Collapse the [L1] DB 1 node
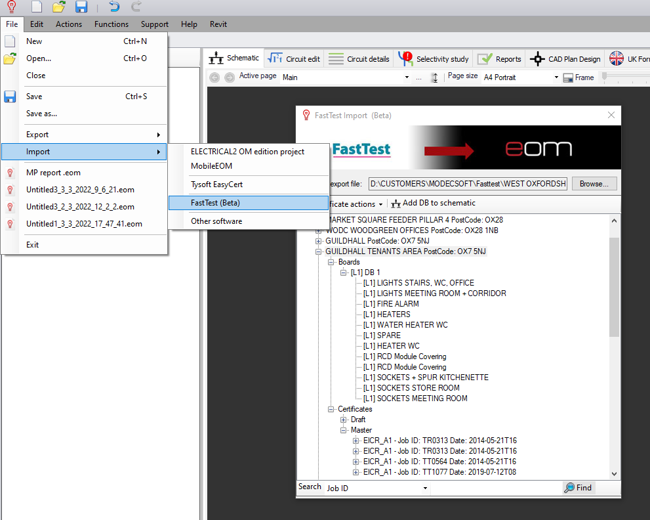 tap(343, 272)
